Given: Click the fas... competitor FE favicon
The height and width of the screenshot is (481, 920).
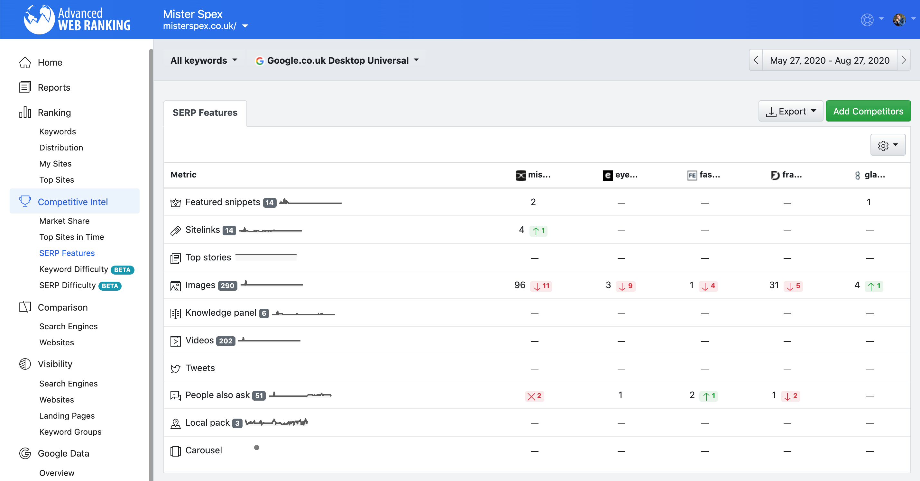Looking at the screenshot, I should pos(692,175).
